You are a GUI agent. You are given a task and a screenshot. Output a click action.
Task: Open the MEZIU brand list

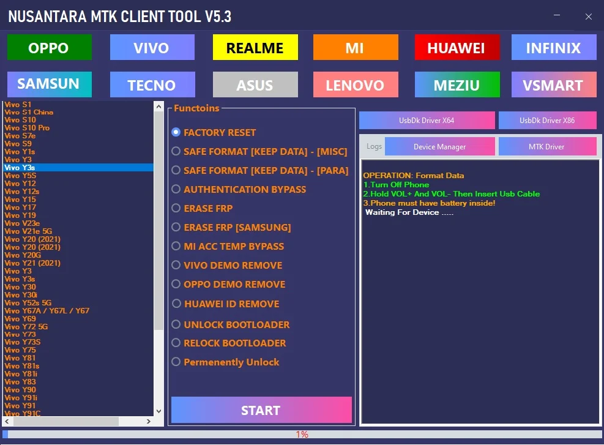[457, 84]
